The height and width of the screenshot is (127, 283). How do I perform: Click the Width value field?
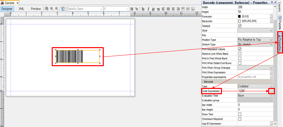point(255,7)
